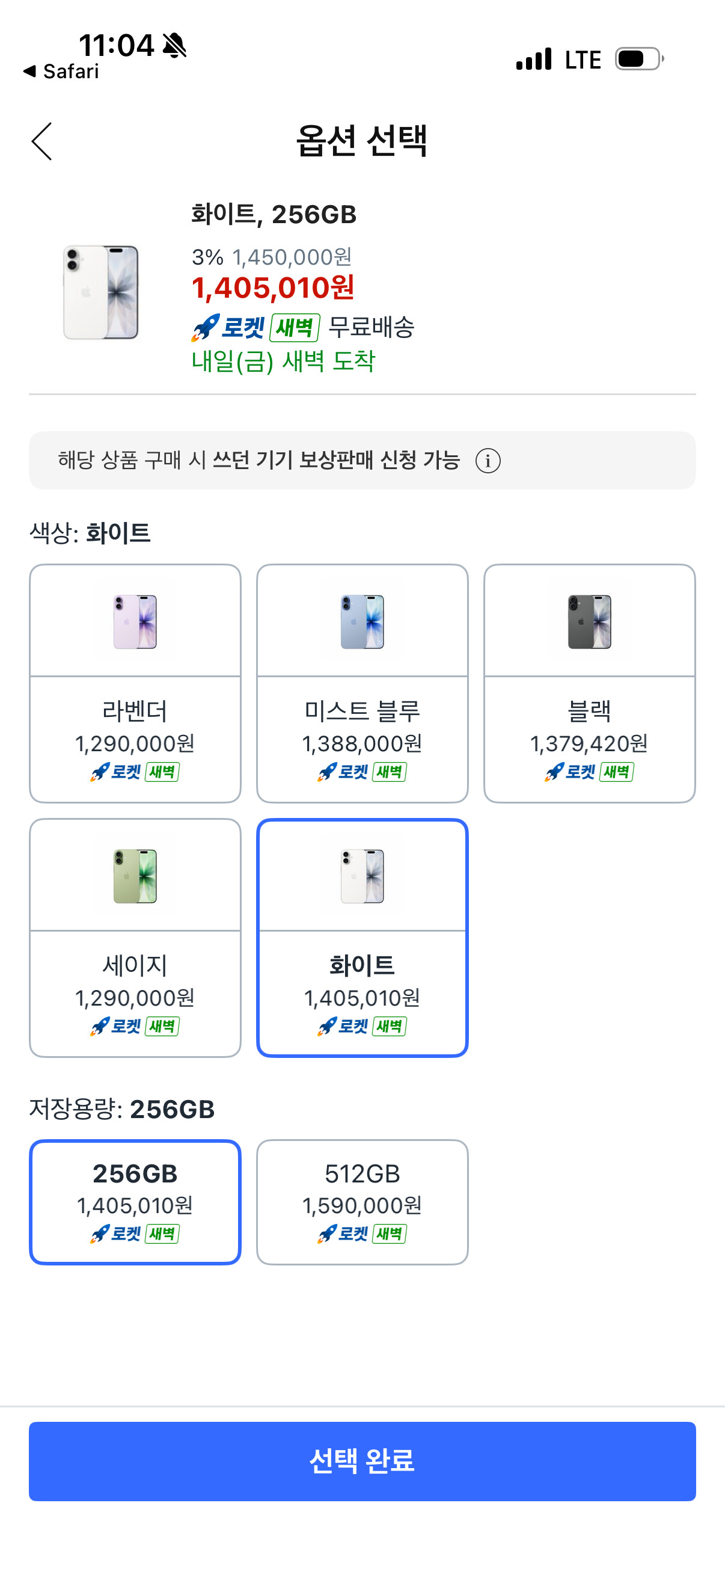The width and height of the screenshot is (725, 1577).
Task: Tap the sage green iPhone image
Action: pyautogui.click(x=135, y=876)
